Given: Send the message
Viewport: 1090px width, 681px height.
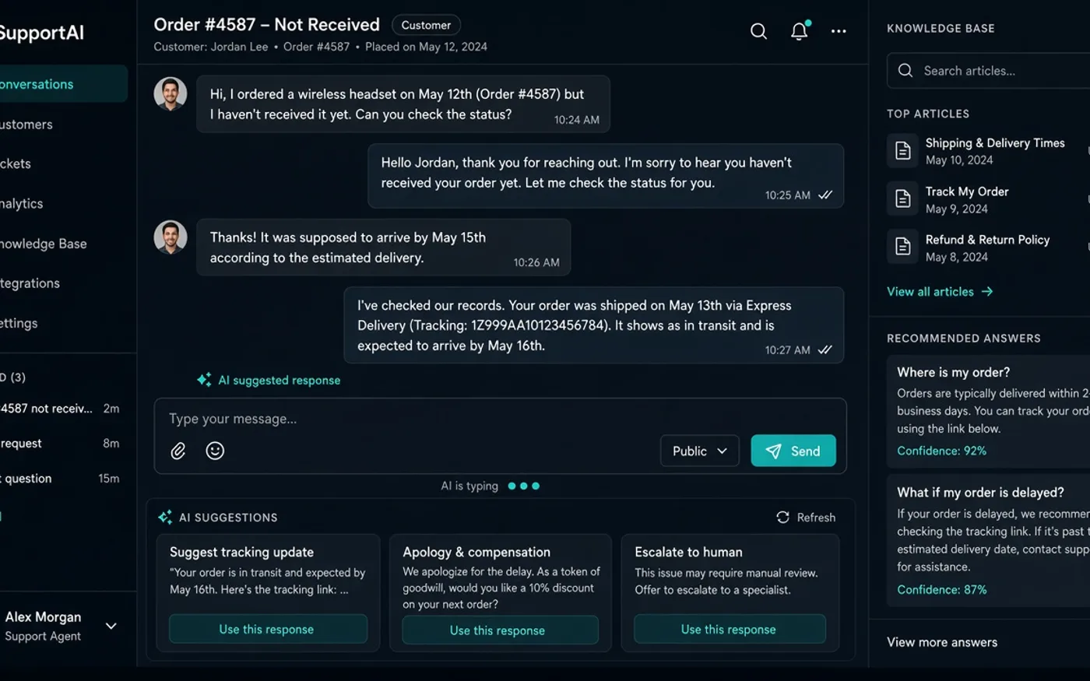Looking at the screenshot, I should click(x=793, y=451).
